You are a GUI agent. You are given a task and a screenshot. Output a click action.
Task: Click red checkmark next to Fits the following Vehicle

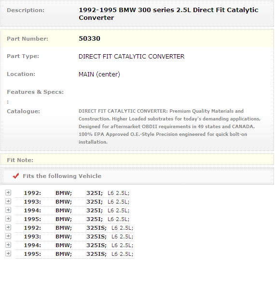[x=16, y=176]
